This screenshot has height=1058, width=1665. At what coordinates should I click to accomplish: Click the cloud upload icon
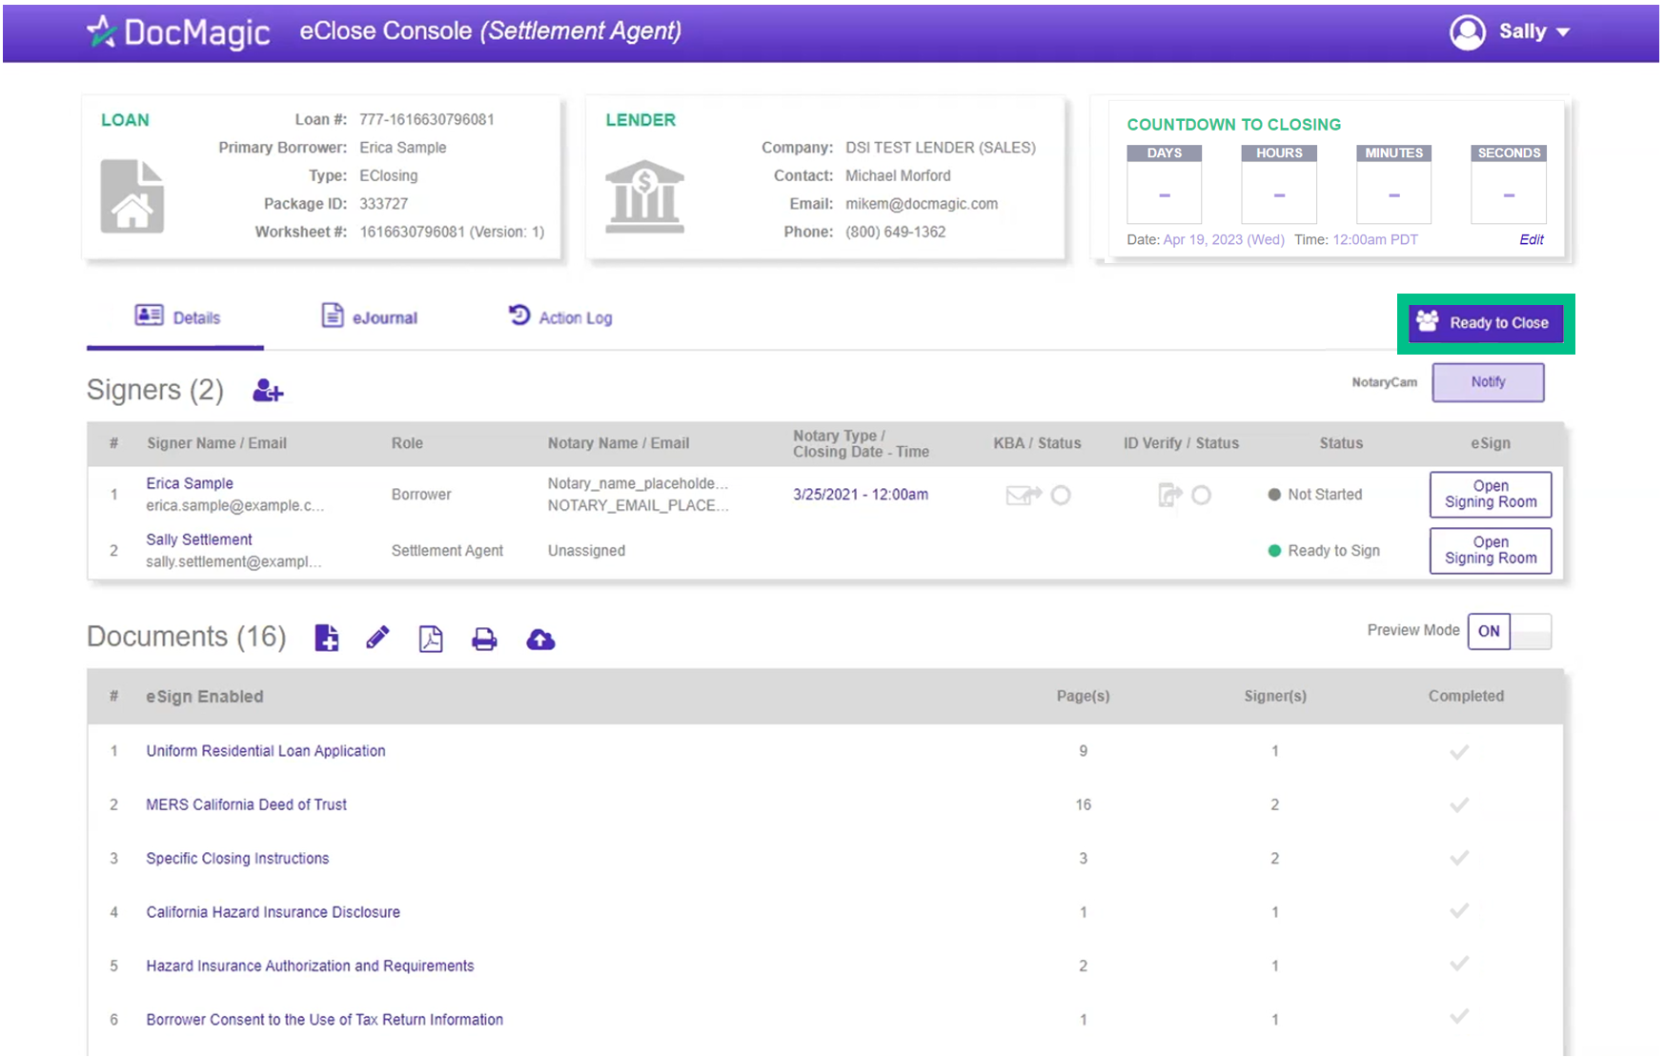click(x=540, y=640)
